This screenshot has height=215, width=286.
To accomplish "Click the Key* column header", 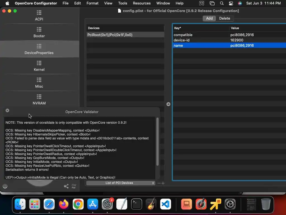I will pos(201,28).
